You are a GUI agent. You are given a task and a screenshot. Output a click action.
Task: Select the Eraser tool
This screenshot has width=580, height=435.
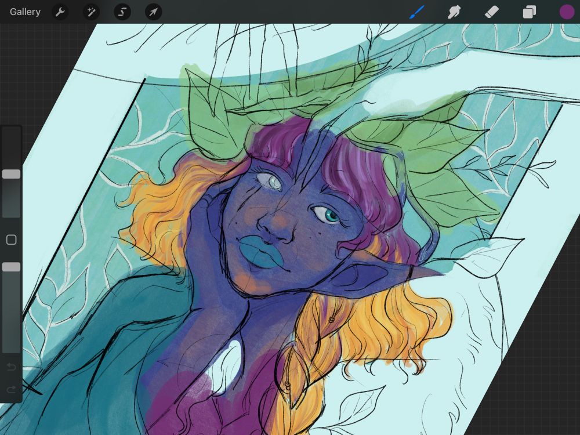pos(492,12)
